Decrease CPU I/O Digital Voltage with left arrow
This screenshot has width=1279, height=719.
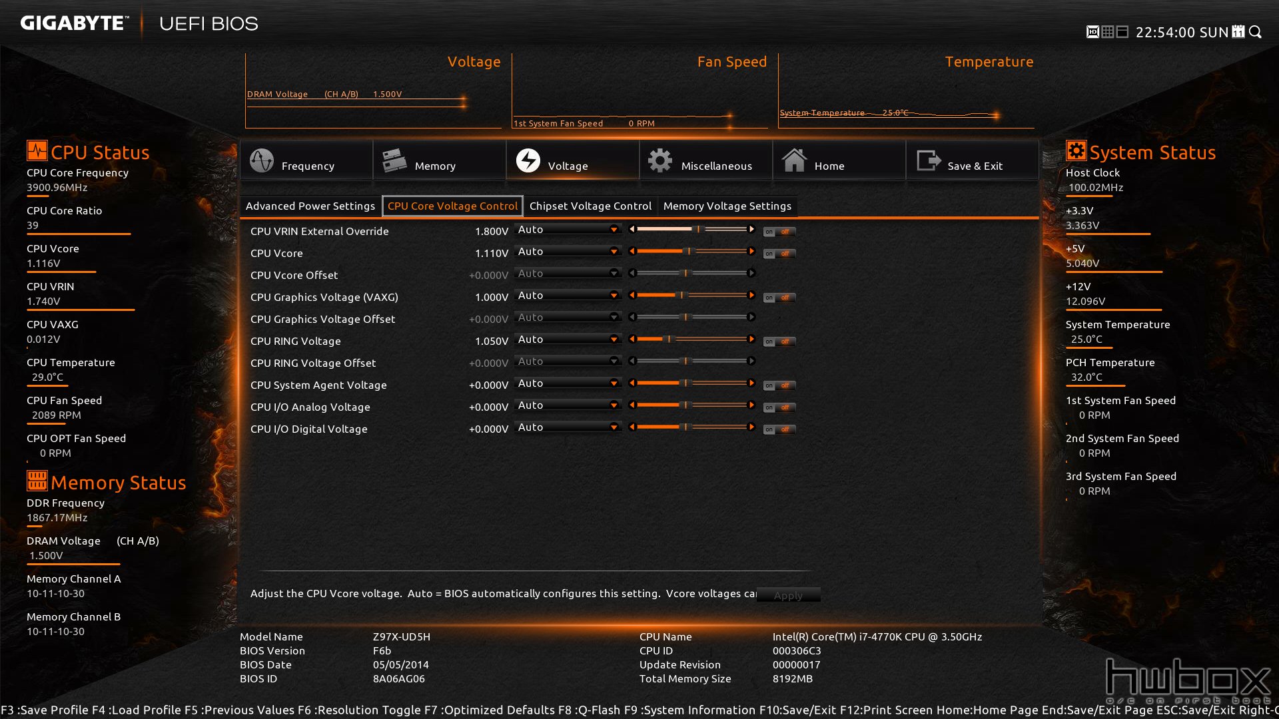(632, 427)
